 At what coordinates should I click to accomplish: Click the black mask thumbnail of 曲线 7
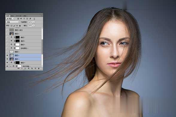[17, 37]
